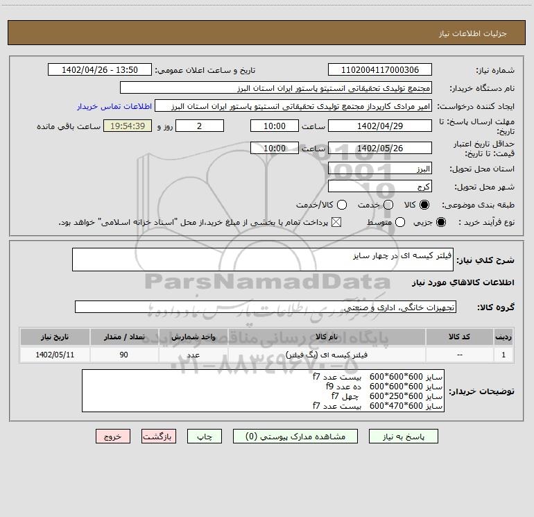Viewport: 534px width, 517px height.
Task: Select the جزیی purchase type radio
Action: click(x=440, y=222)
